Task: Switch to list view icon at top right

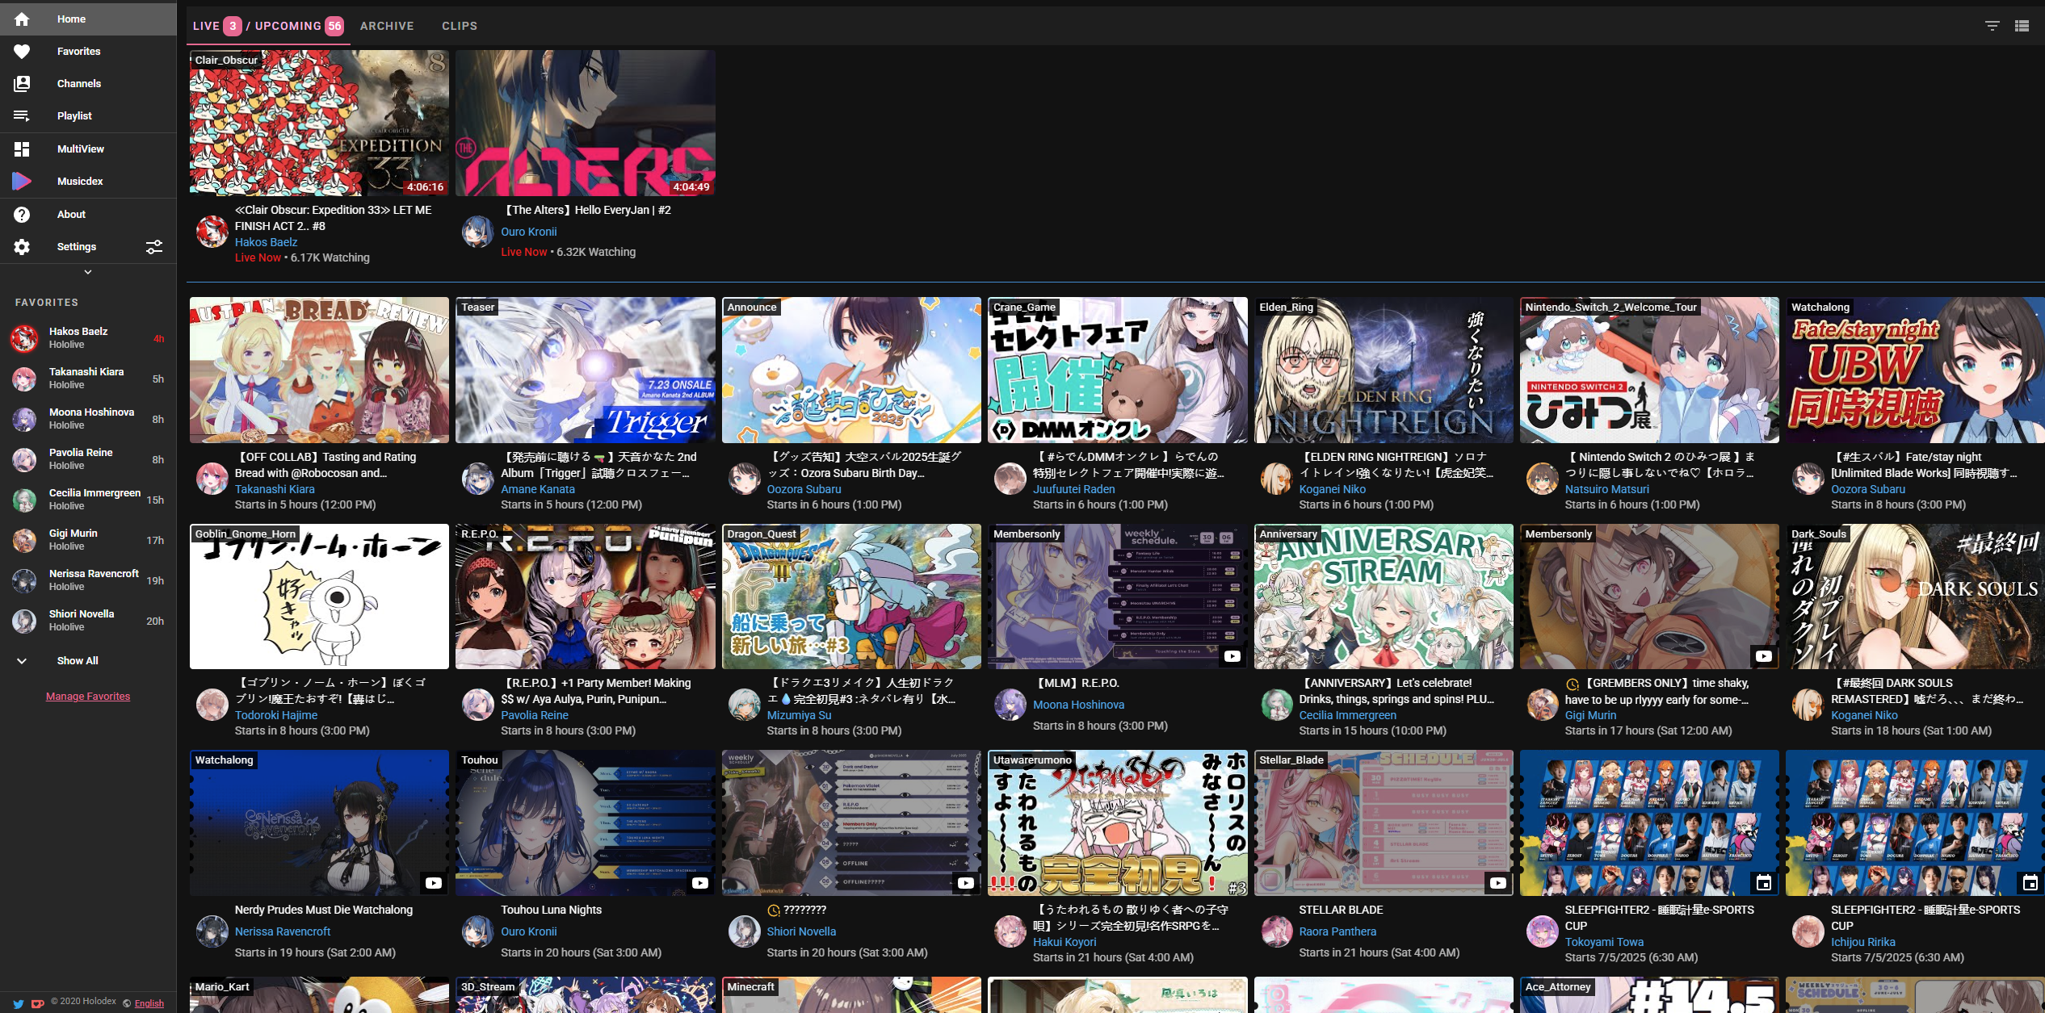Action: click(x=2022, y=26)
